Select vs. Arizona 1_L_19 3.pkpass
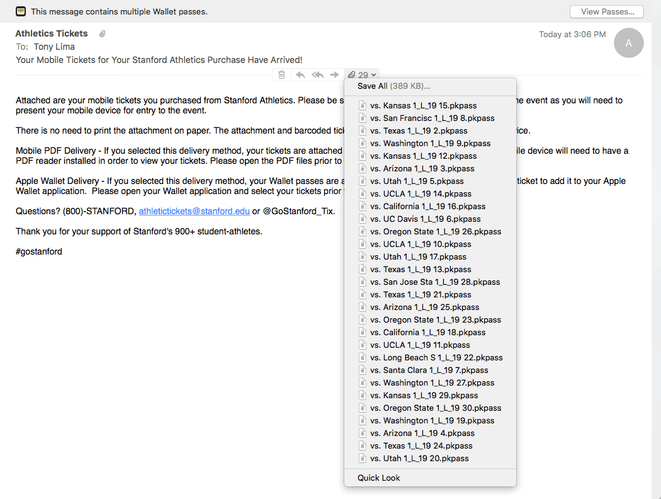This screenshot has width=661, height=499. tap(430, 169)
